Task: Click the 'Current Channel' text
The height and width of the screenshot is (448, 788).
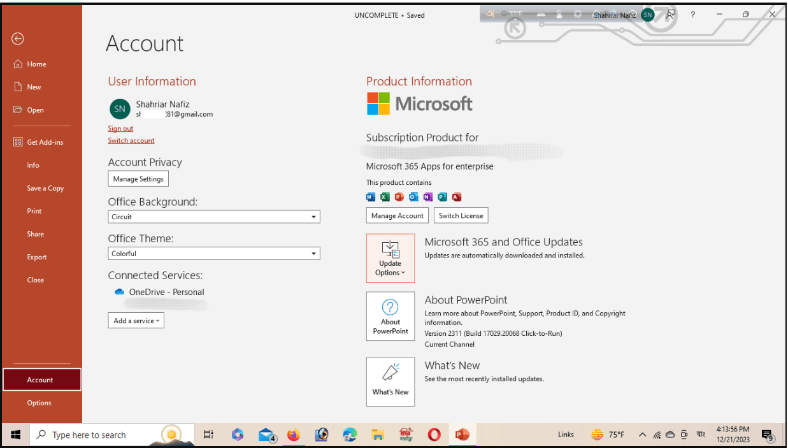Action: [450, 344]
